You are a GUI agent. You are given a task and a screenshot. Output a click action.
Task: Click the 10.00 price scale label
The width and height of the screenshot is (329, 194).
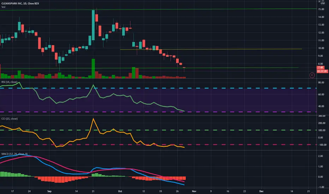pyautogui.click(x=321, y=48)
